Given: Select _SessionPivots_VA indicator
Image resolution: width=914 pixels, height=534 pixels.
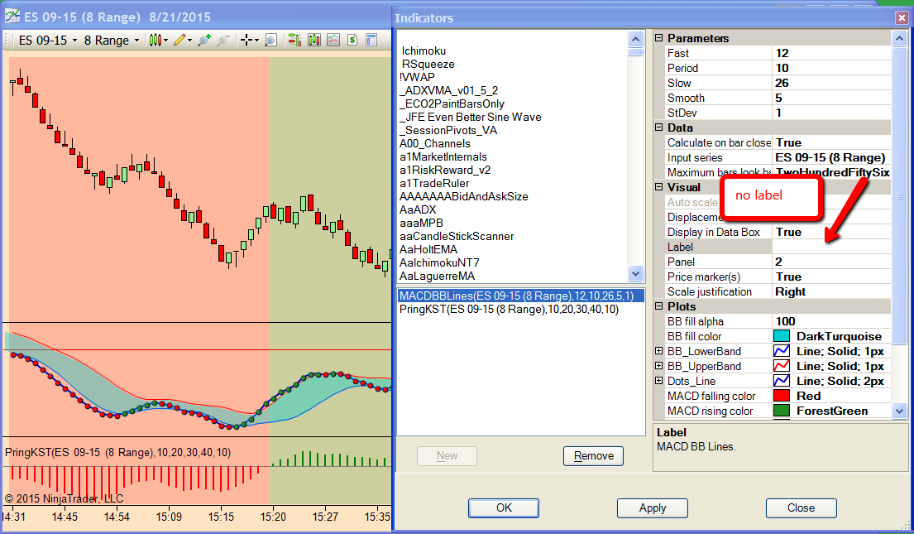Looking at the screenshot, I should (x=447, y=130).
